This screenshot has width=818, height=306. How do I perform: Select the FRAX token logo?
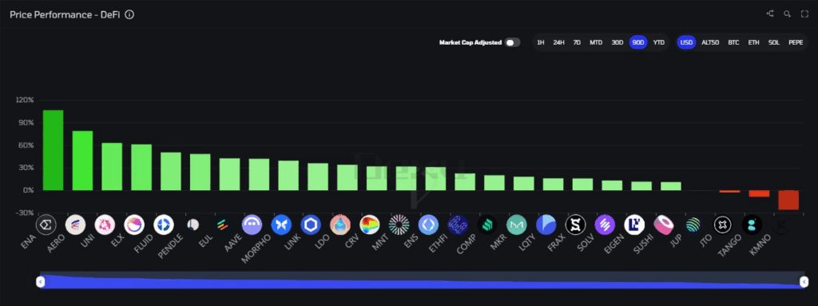click(575, 225)
